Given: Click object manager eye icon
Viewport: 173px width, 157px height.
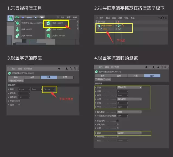Looking at the screenshot, I should 166,18.
